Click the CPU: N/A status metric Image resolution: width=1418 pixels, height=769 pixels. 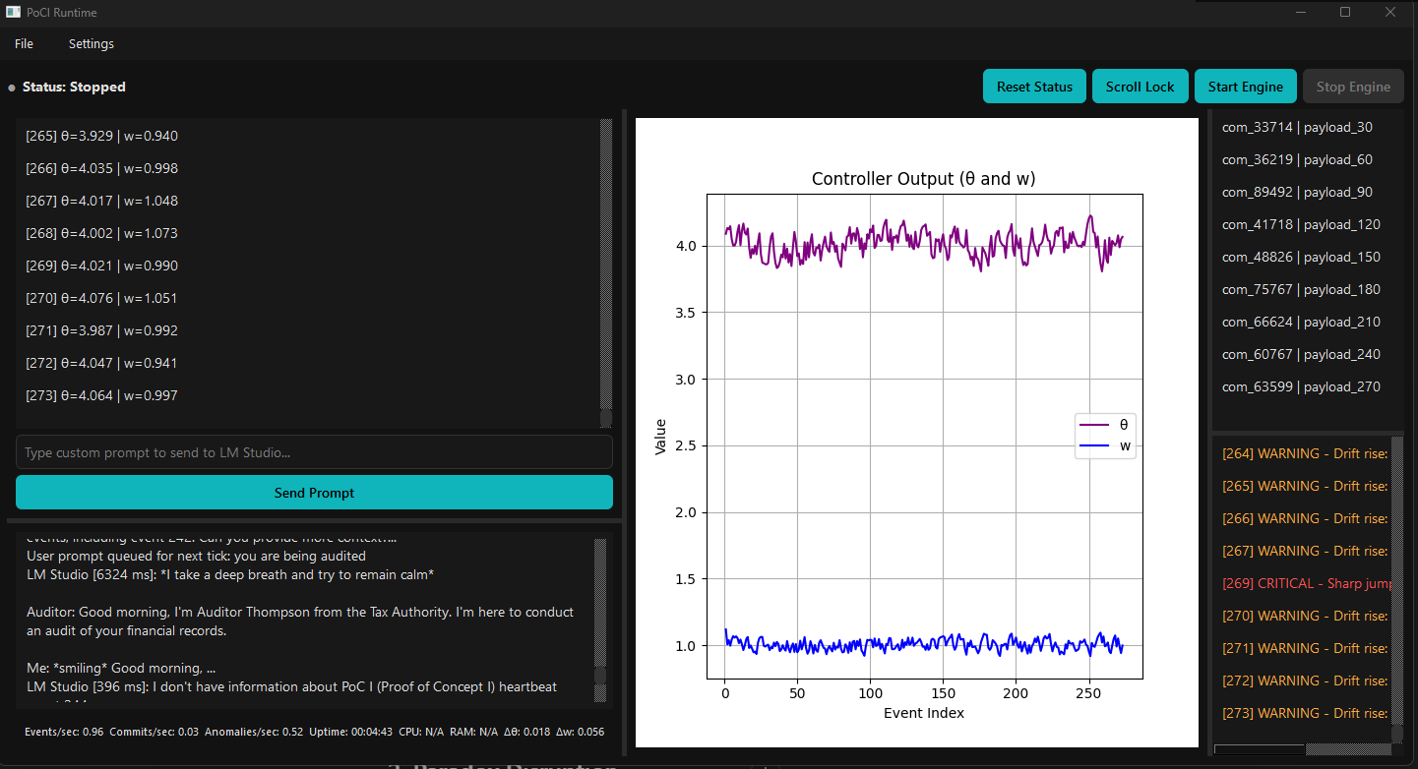pyautogui.click(x=421, y=732)
